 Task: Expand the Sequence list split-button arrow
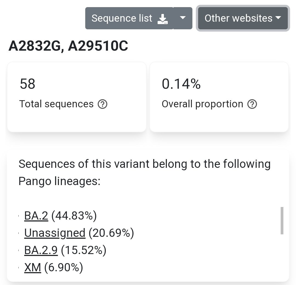coord(183,18)
